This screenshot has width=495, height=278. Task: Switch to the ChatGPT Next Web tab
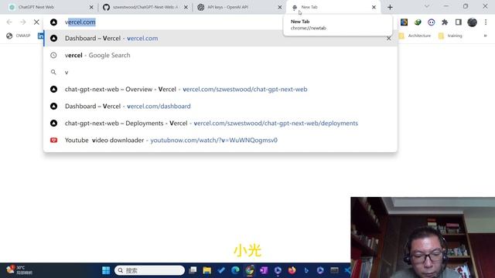49,7
